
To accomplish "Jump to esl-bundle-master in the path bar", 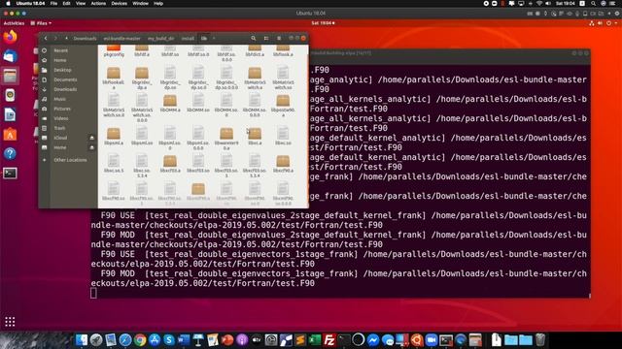I will tap(121, 39).
